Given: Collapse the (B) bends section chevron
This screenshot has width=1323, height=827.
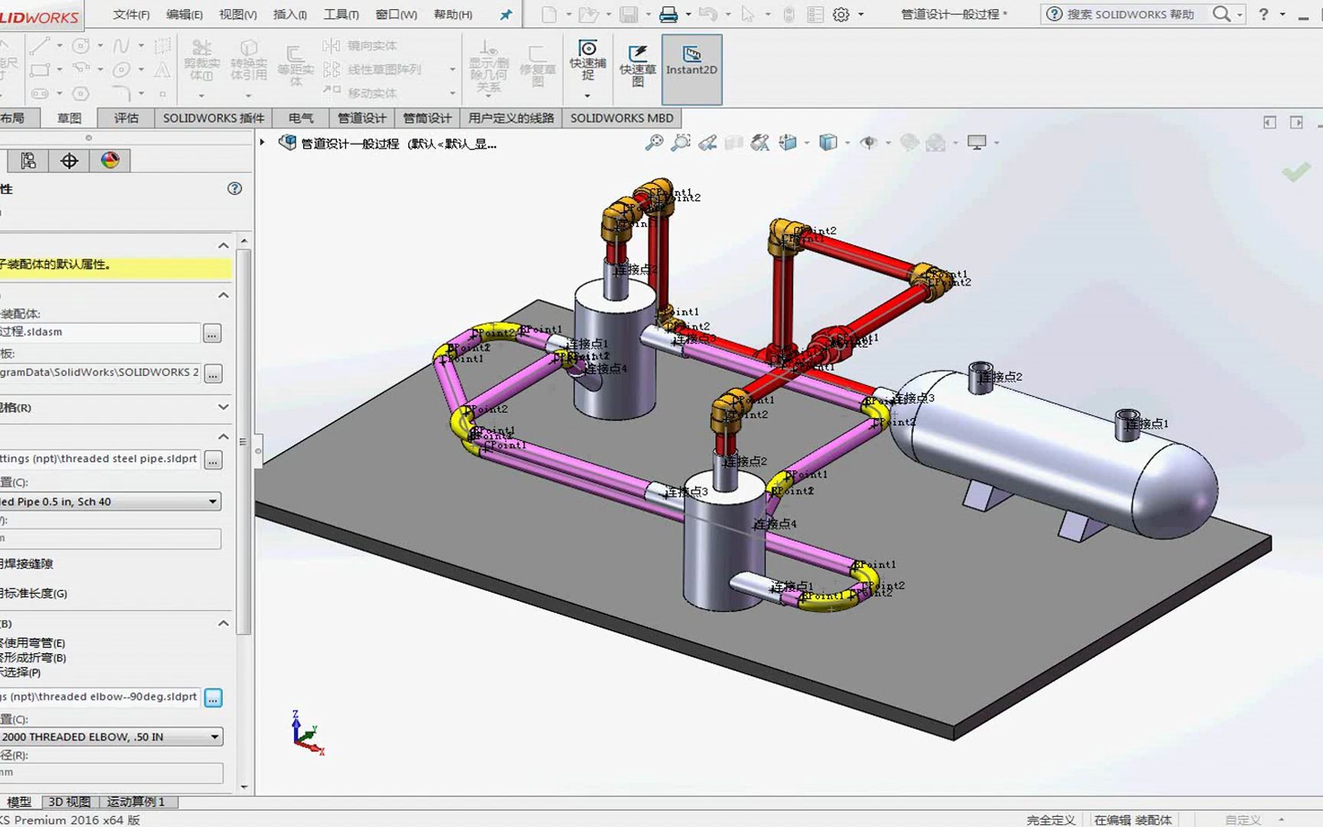Looking at the screenshot, I should 223,623.
